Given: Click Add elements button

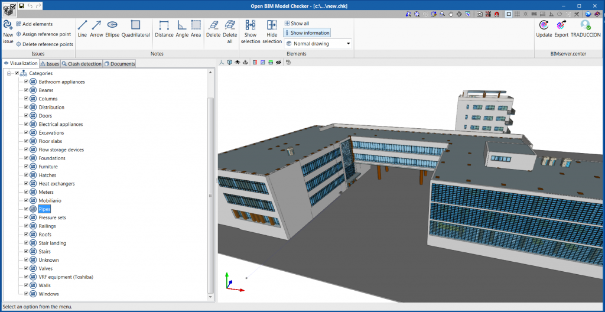Looking at the screenshot, I should [34, 24].
